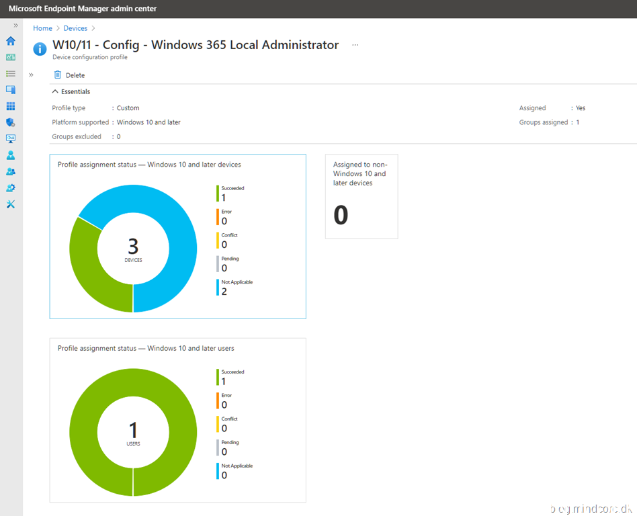Collapse the Essentials section
The height and width of the screenshot is (516, 637).
[x=56, y=91]
